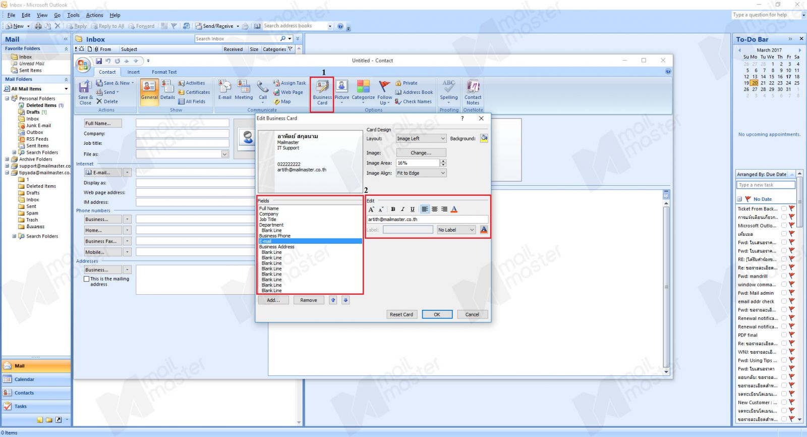Open the E-mail field type dropdown arrow

127,173
